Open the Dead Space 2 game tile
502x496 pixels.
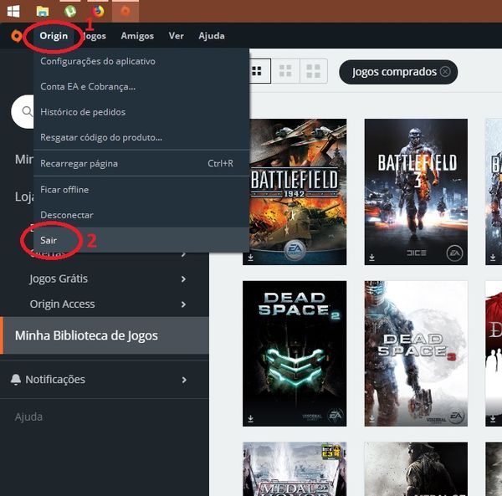pos(295,354)
